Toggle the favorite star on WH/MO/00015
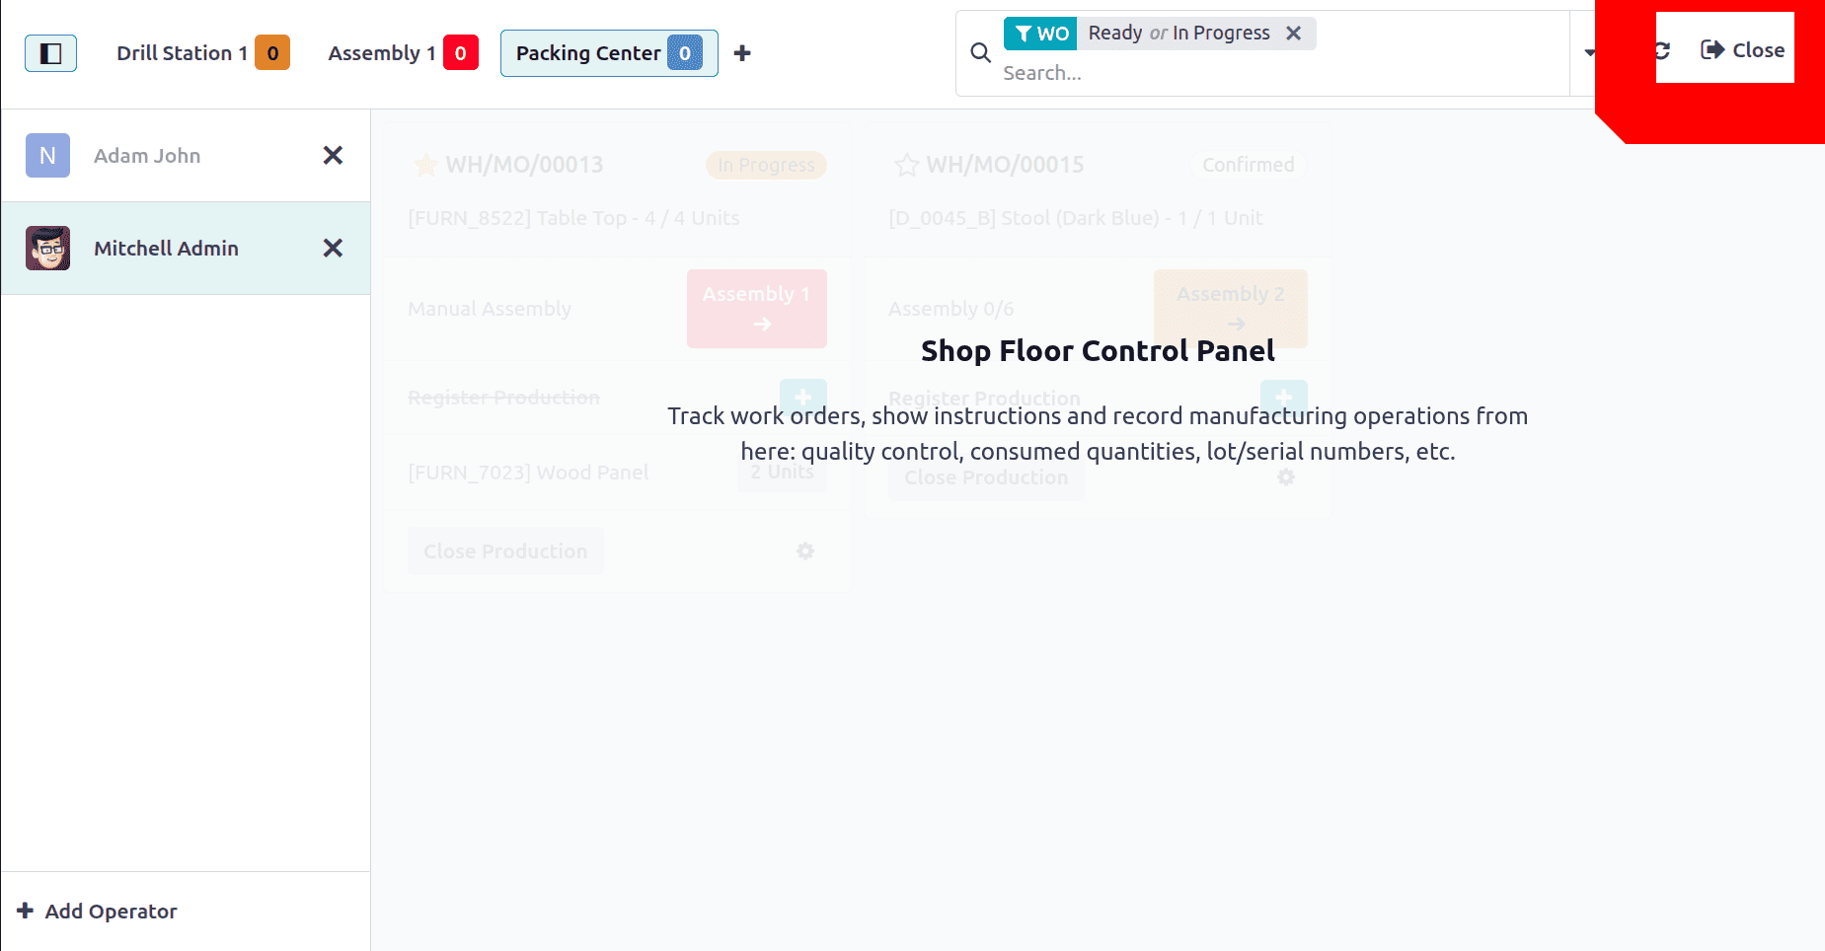This screenshot has width=1825, height=951. pyautogui.click(x=906, y=165)
